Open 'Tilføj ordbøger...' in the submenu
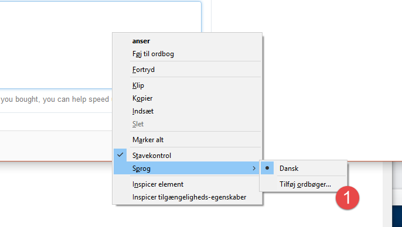This screenshot has width=402, height=227. point(304,184)
